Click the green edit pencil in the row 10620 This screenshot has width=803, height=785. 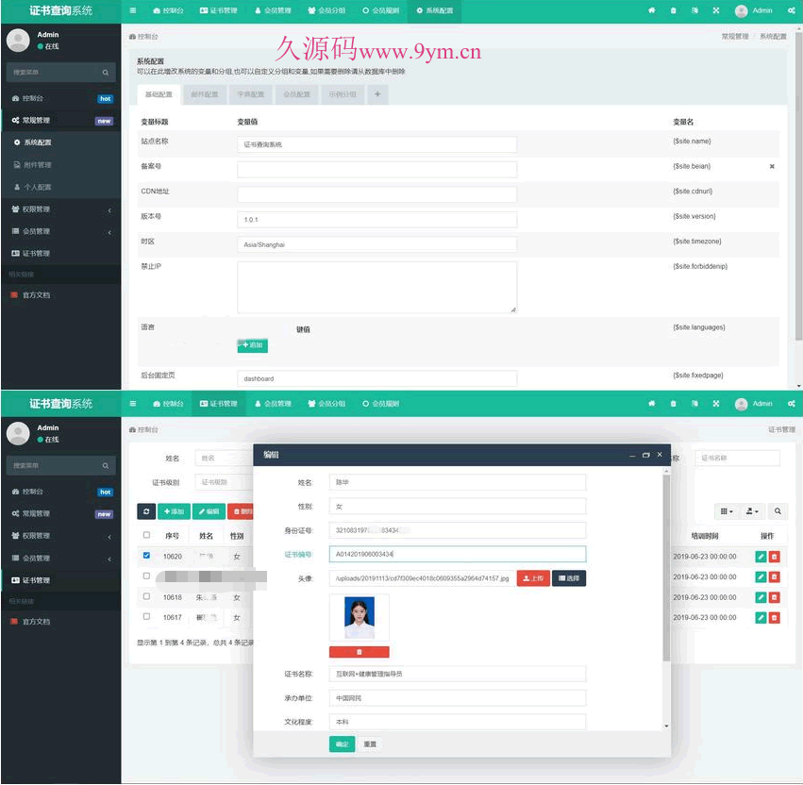761,557
